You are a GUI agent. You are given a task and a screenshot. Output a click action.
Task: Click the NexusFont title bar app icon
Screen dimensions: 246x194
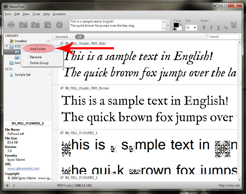[6, 7]
